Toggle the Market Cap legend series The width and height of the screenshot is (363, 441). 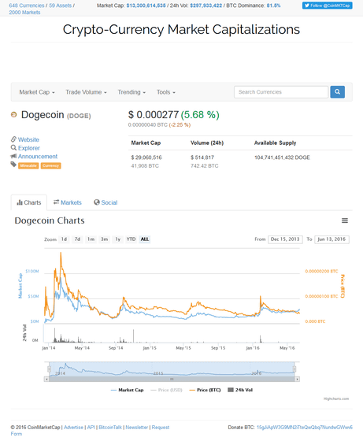coord(128,390)
